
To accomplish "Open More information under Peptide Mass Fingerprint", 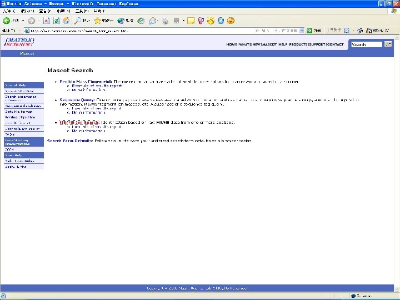I will coord(88,90).
